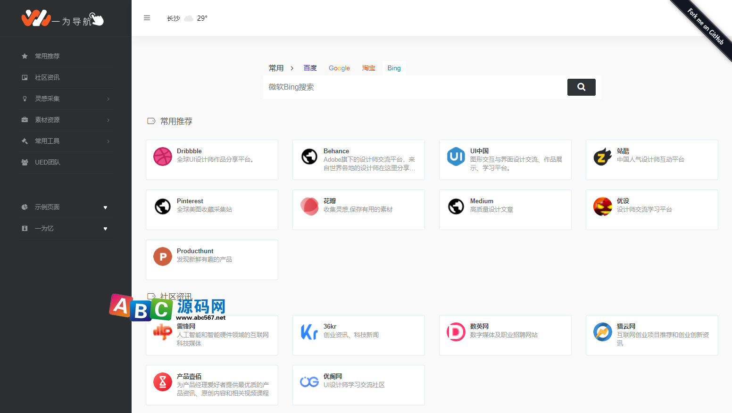Open the 示例页面 dropdown

point(66,207)
